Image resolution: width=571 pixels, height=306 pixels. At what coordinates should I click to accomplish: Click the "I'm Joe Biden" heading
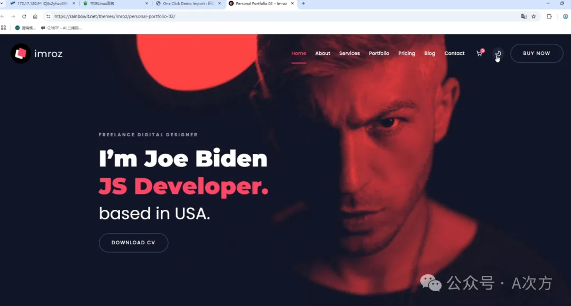[x=183, y=159]
